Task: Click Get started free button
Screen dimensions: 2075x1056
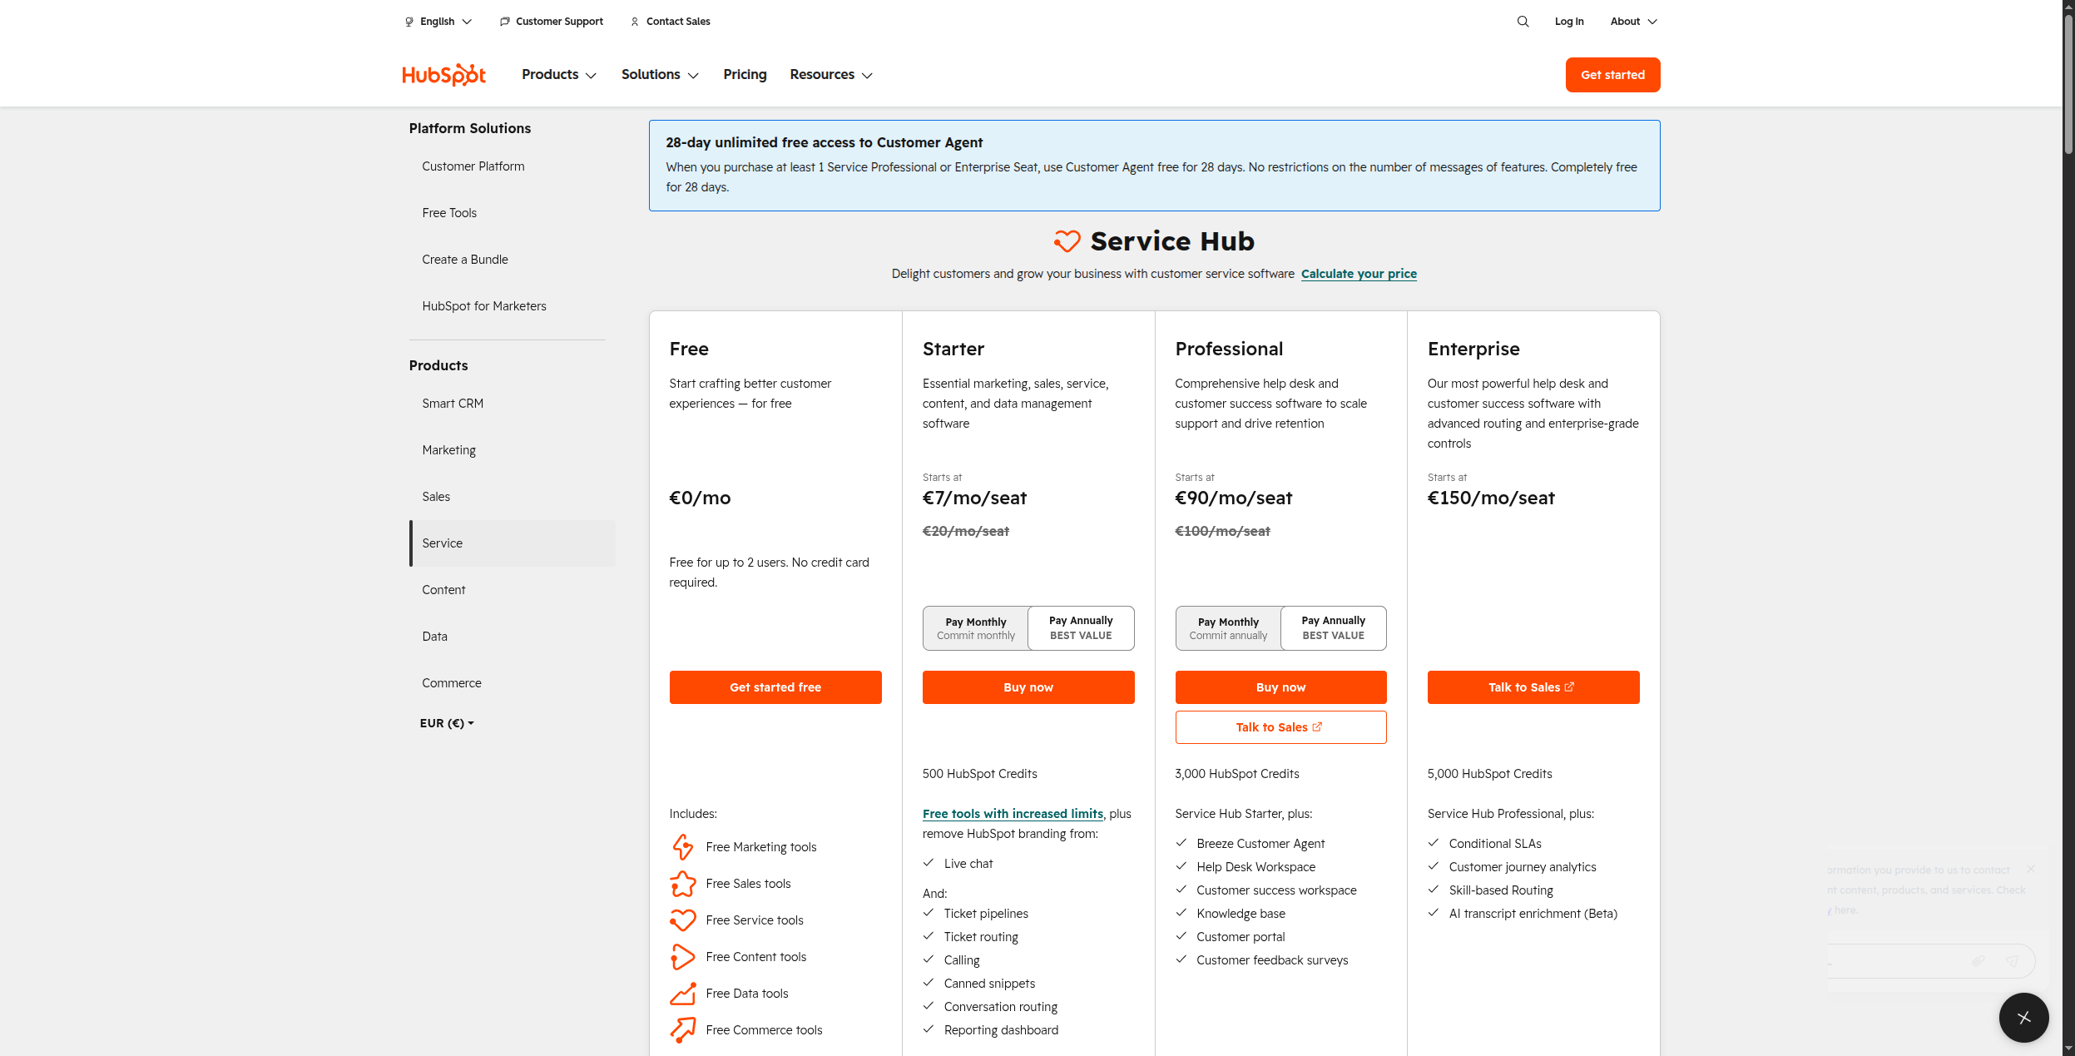Action: [x=775, y=687]
